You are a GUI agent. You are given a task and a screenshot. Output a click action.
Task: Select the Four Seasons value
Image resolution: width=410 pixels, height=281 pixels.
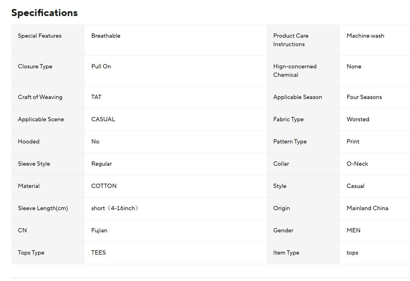(x=364, y=97)
